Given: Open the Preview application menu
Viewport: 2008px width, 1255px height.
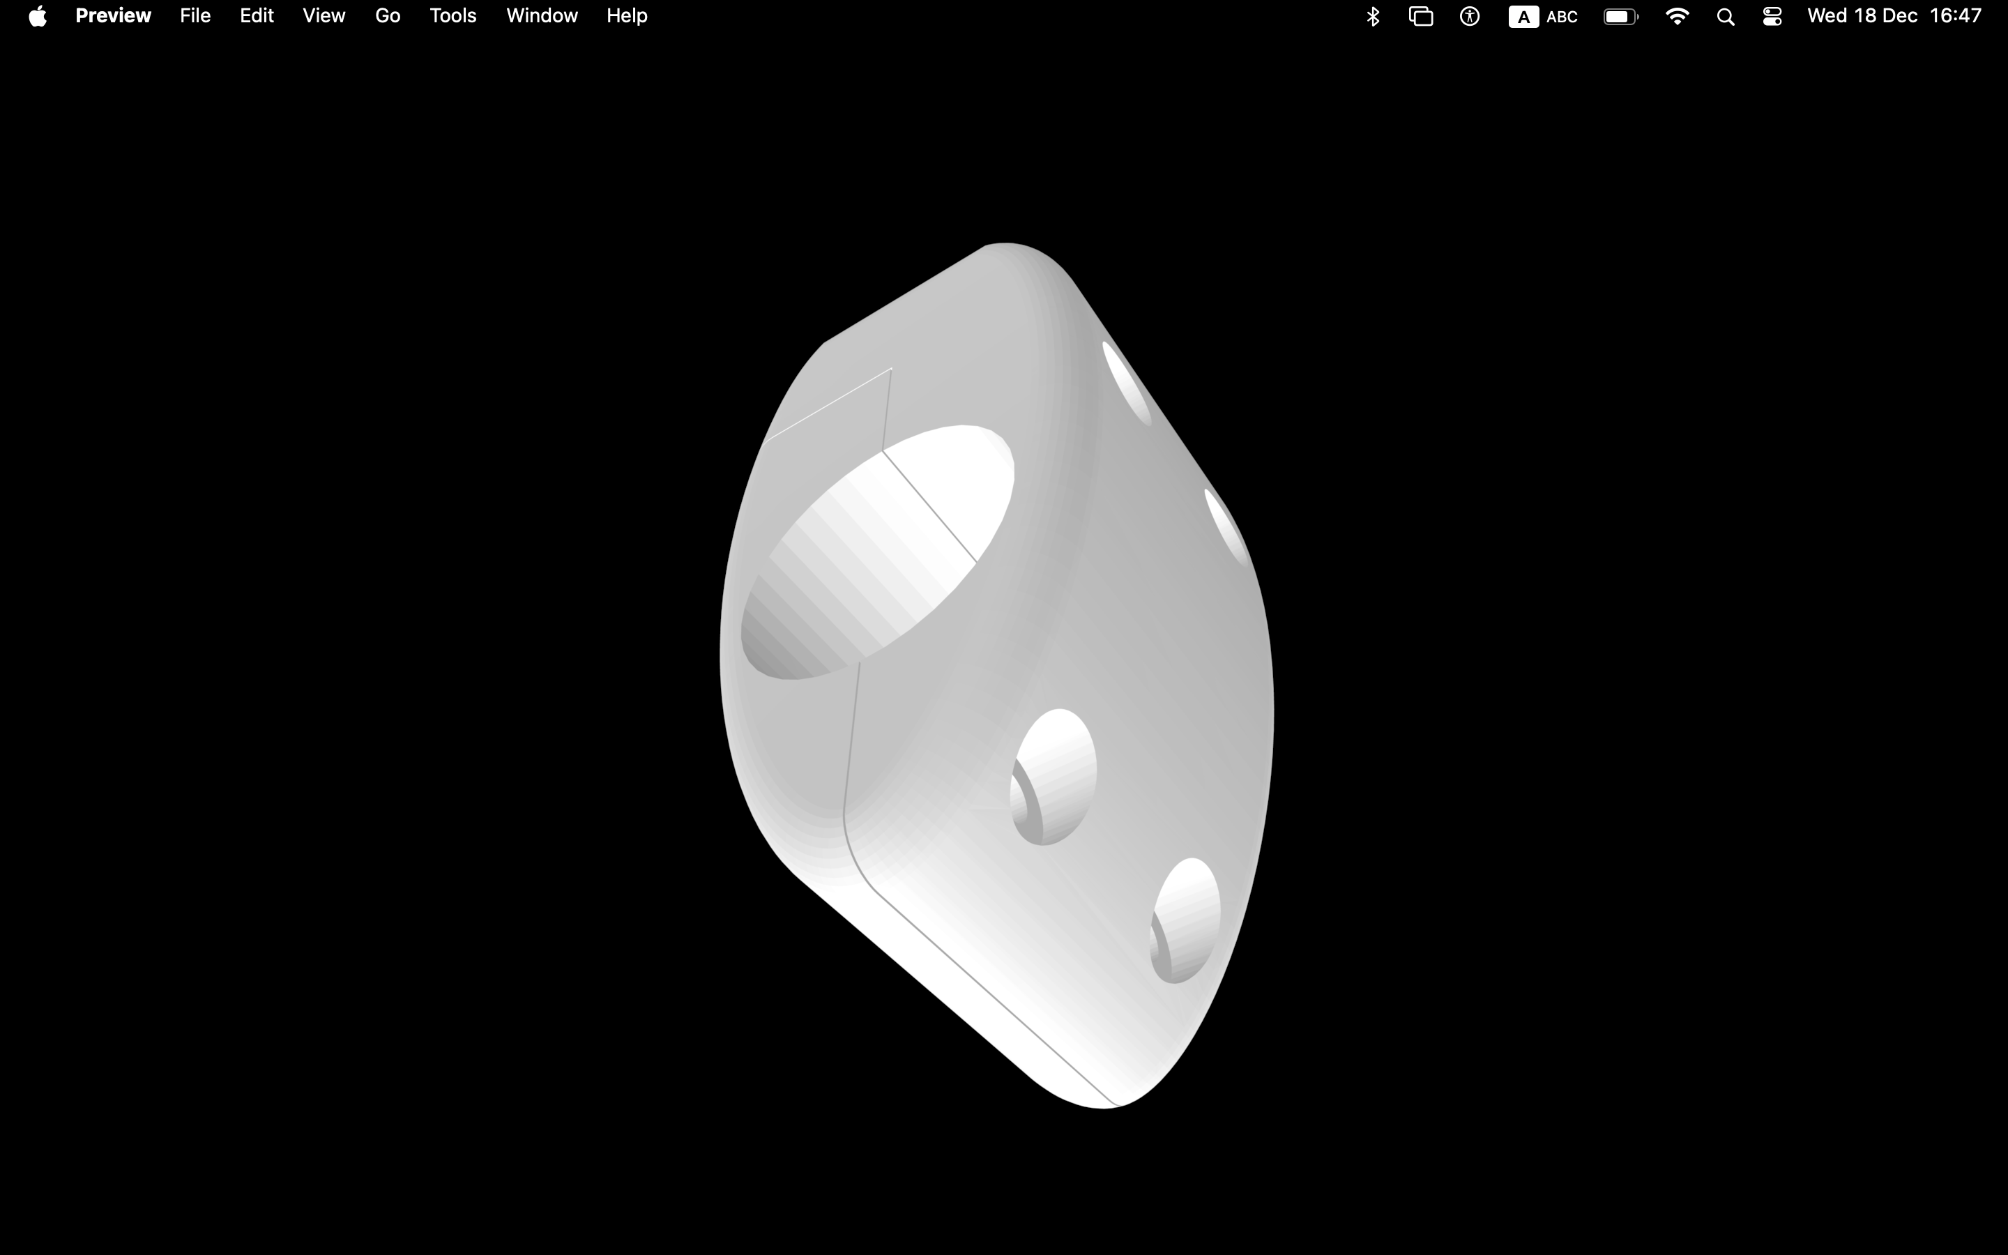Looking at the screenshot, I should pos(113,16).
